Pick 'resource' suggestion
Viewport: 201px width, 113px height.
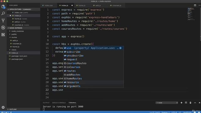tap(93, 82)
